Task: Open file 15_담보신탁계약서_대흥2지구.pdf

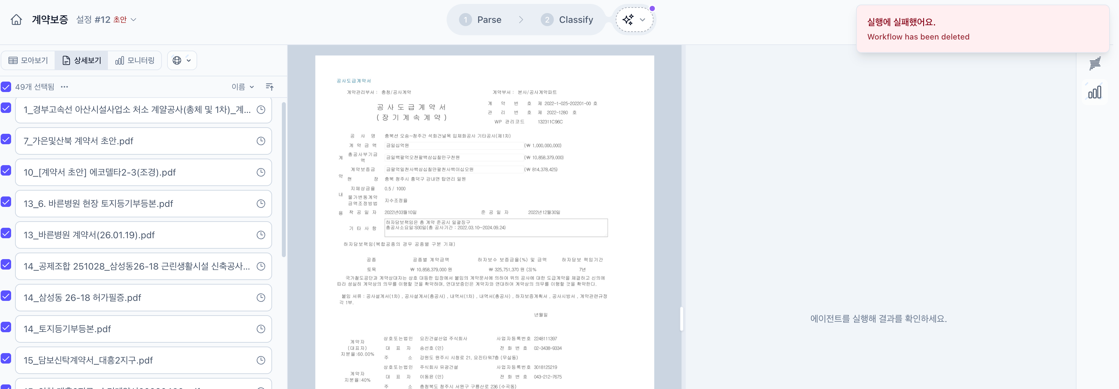Action: [x=143, y=360]
